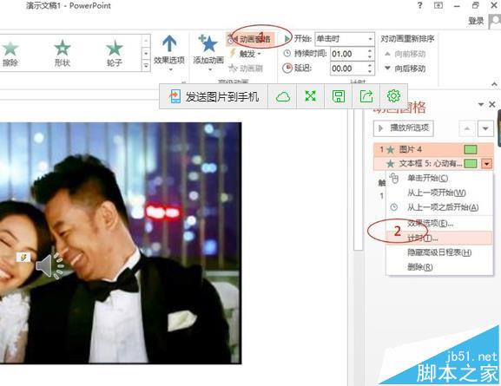Click the lightning trigger tag on slide
The height and width of the screenshot is (386, 501).
[23, 257]
